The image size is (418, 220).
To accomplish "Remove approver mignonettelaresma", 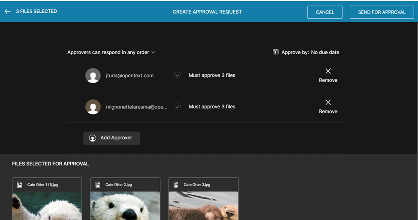I will [328, 107].
